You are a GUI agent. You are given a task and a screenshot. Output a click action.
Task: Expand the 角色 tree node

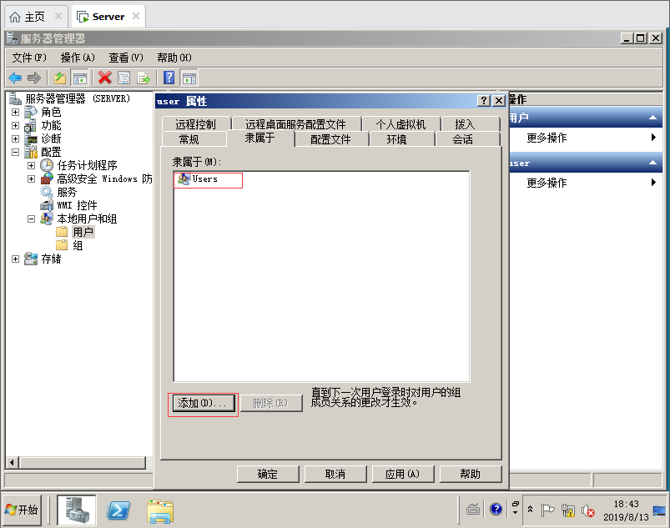coord(15,112)
